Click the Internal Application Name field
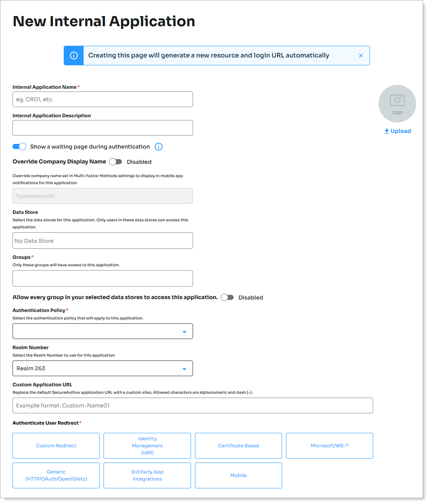 click(x=103, y=99)
